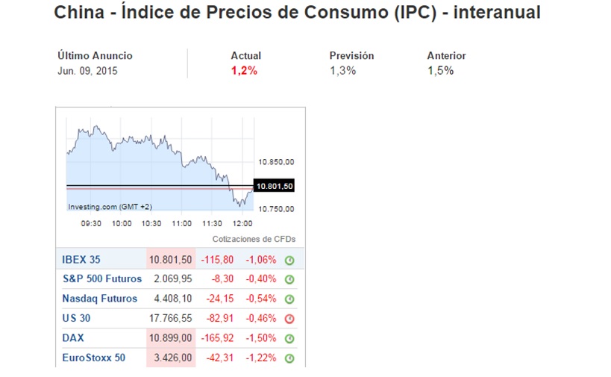The image size is (611, 377).
Task: Select the Nasdaq Futuros quote link
Action: (100, 299)
